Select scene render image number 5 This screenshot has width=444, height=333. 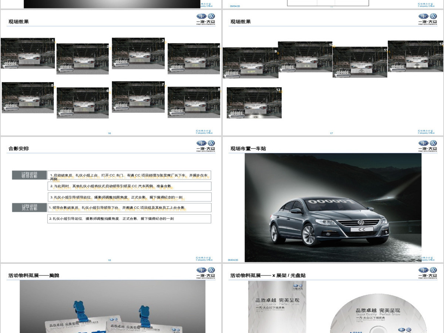(x=28, y=98)
